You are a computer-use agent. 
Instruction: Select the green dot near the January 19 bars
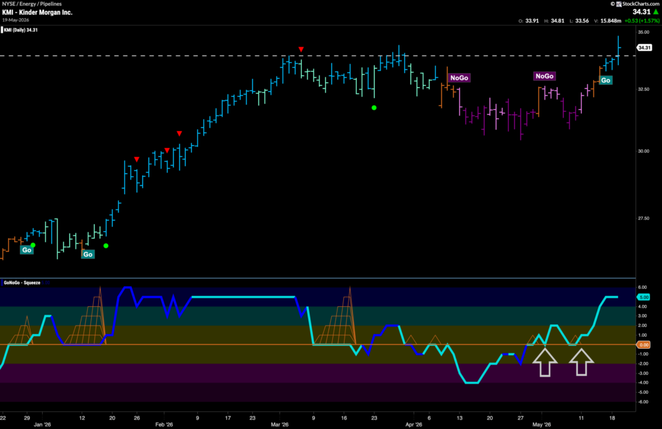pyautogui.click(x=106, y=246)
